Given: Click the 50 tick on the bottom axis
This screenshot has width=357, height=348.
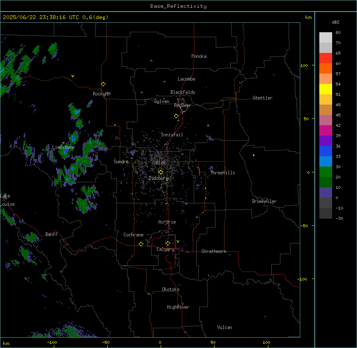Looking at the screenshot, I should click(x=213, y=342).
